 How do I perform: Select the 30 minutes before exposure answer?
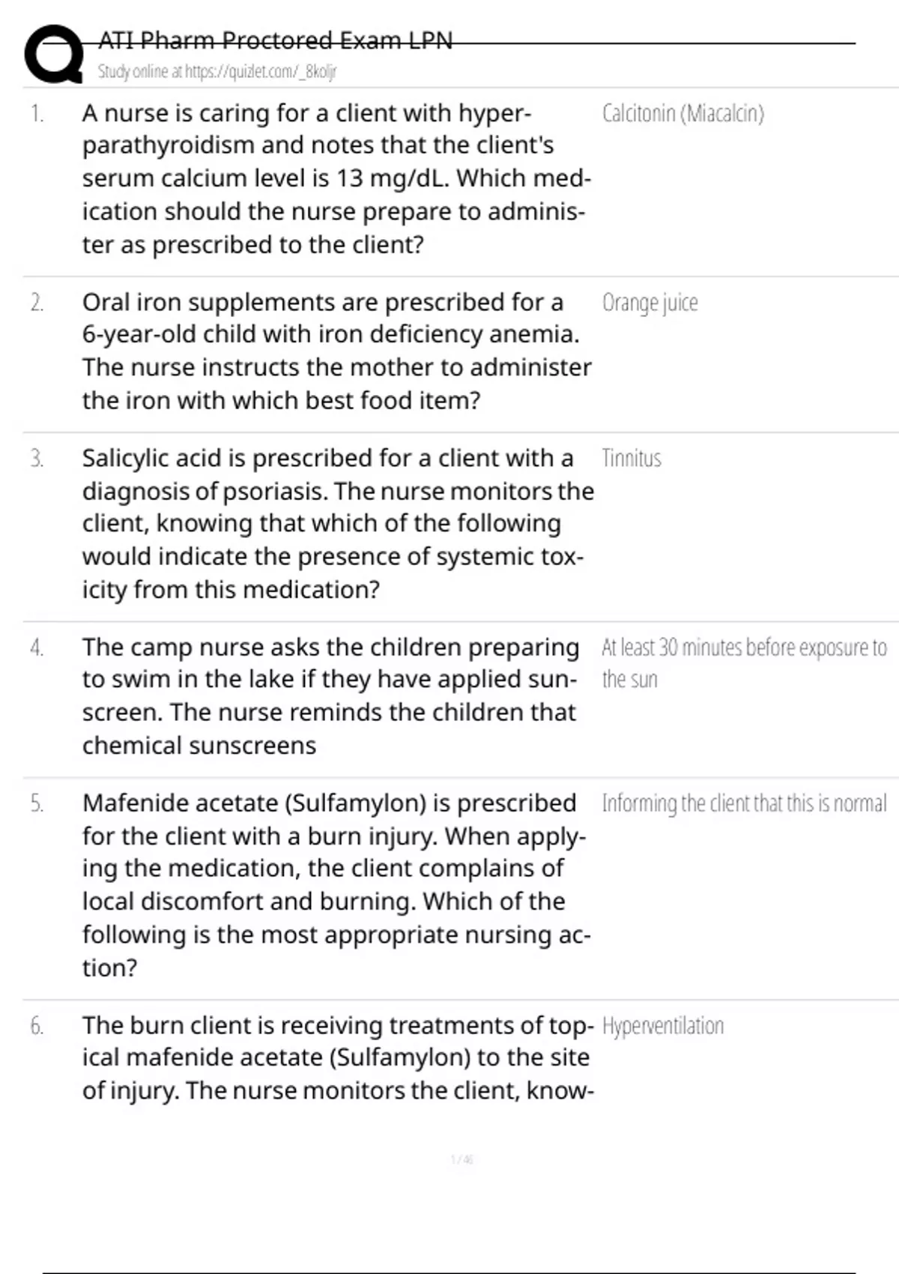[x=743, y=662]
